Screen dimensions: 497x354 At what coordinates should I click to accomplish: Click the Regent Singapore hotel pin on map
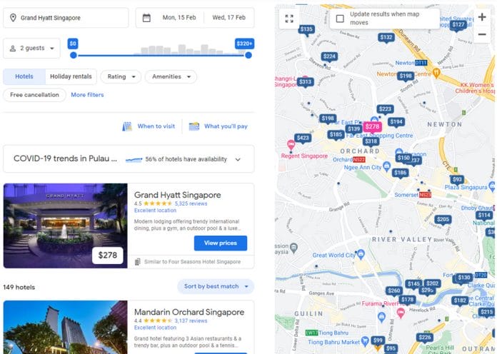[x=291, y=145]
